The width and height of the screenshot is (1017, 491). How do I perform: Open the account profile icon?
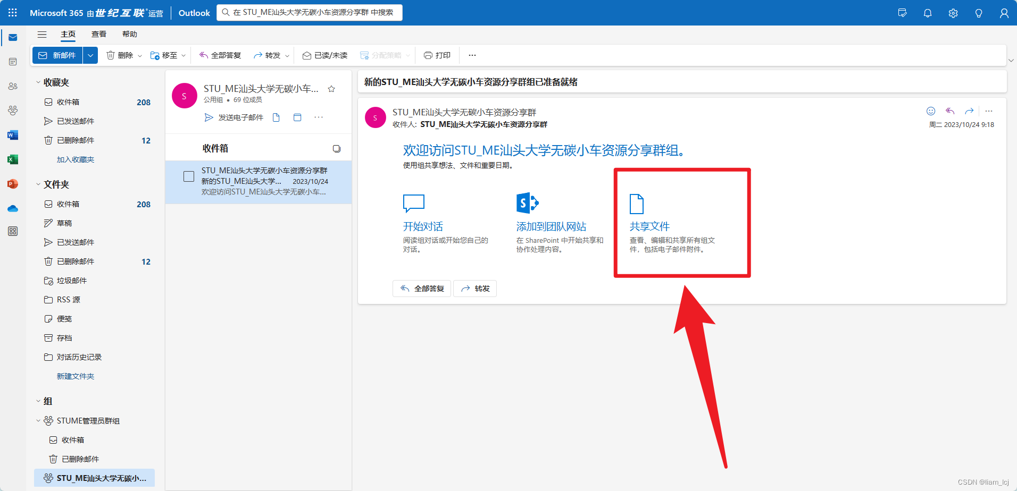(x=1004, y=13)
